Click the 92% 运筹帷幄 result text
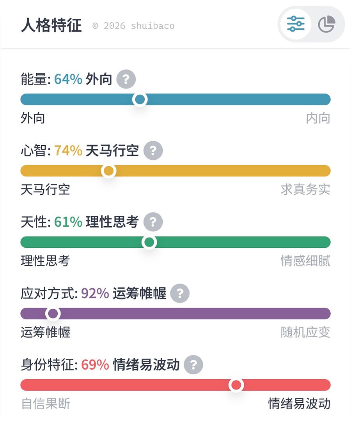The width and height of the screenshot is (351, 421). 124,293
